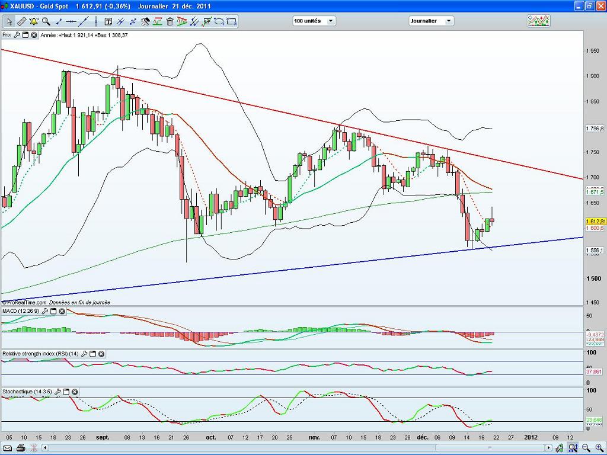Viewport: 607px width, 455px height.
Task: Activate the magnifying glass zoom tool
Action: [x=46, y=21]
